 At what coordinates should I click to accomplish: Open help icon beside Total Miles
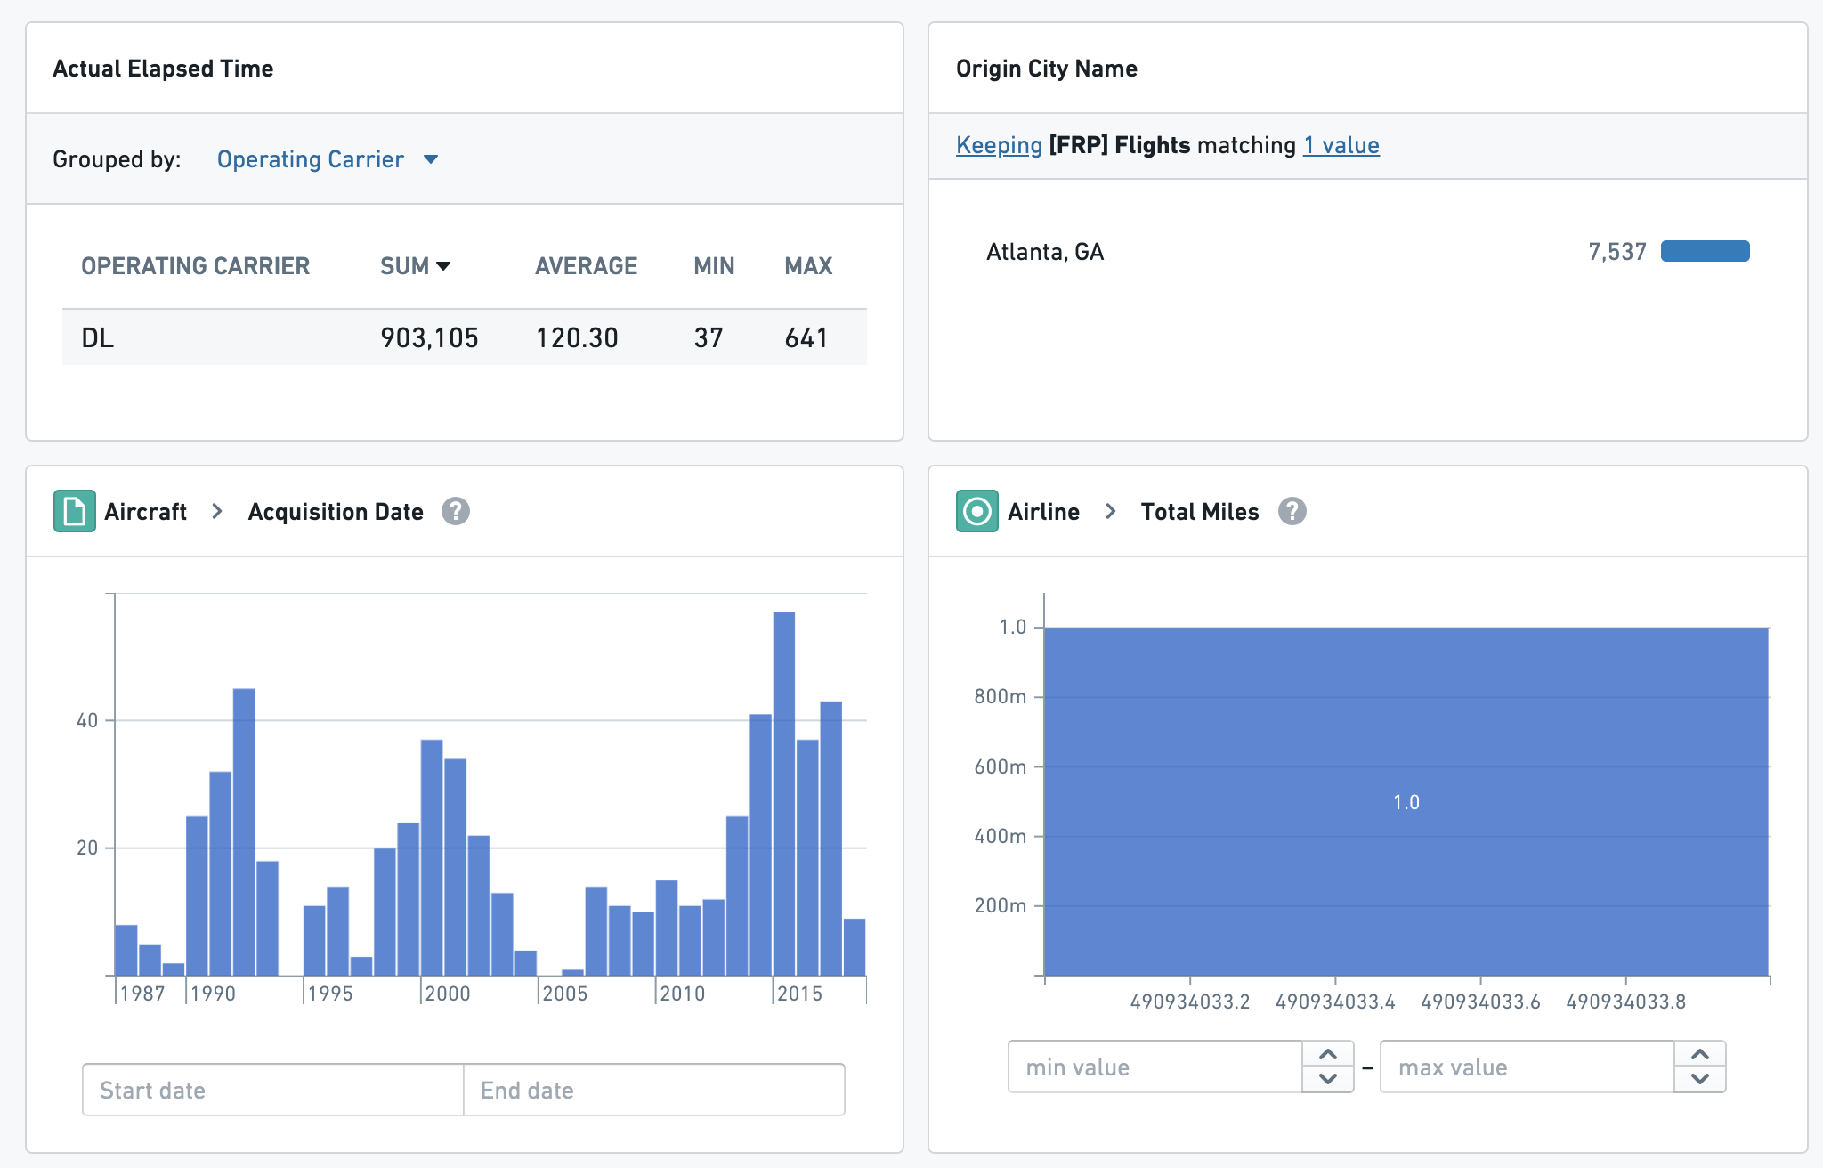[1292, 511]
